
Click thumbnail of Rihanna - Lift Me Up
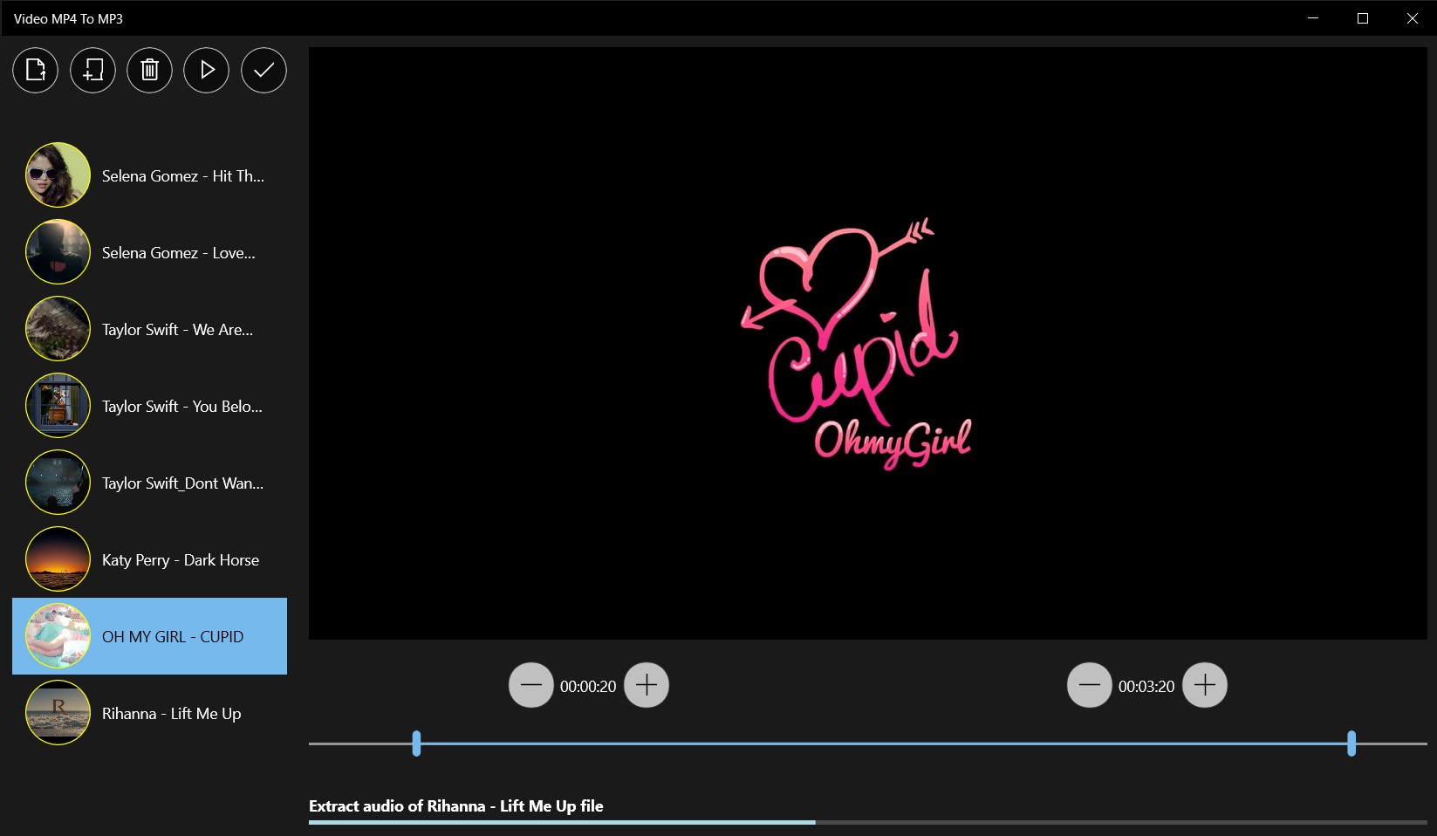pos(58,713)
